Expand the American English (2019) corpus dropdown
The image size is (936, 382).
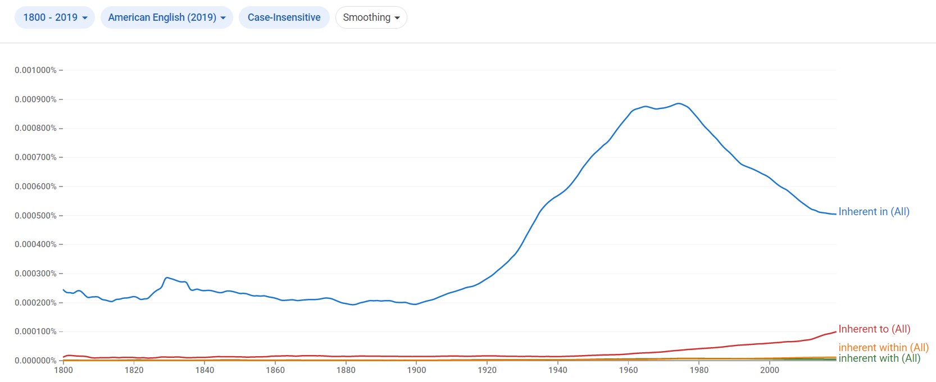coord(166,17)
